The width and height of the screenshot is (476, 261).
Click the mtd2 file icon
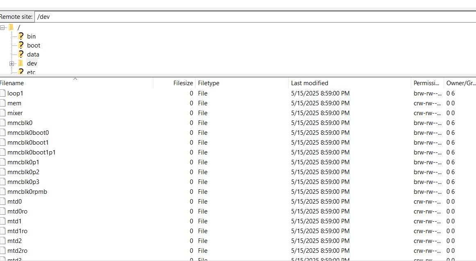3,241
